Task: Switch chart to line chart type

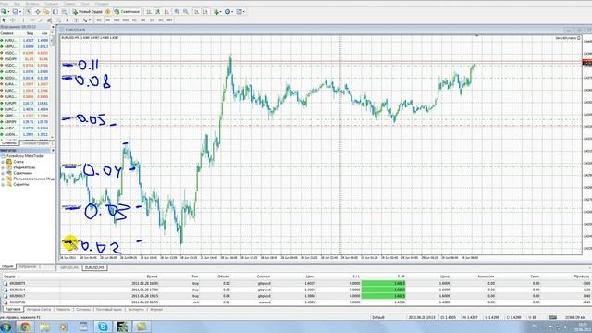Action: [x=166, y=12]
